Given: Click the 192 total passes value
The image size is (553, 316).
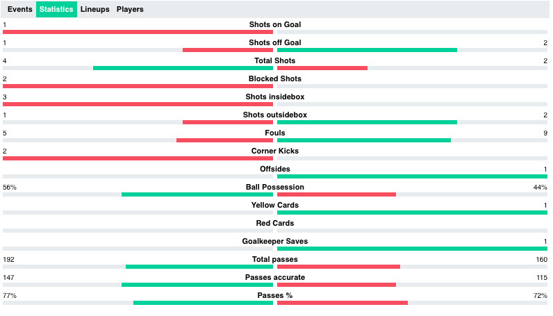Looking at the screenshot, I should pyautogui.click(x=9, y=260).
